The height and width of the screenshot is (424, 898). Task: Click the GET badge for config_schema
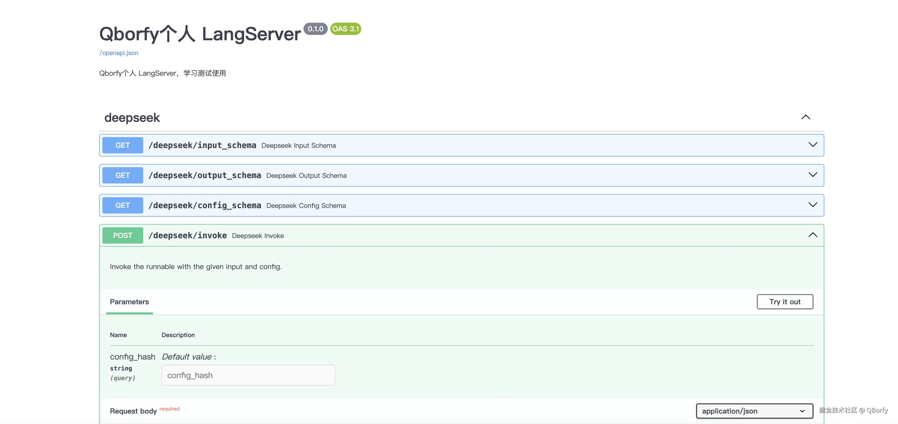coord(122,205)
